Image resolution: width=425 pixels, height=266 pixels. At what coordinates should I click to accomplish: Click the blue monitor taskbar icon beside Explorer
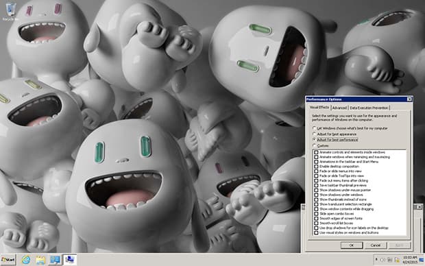56,260
